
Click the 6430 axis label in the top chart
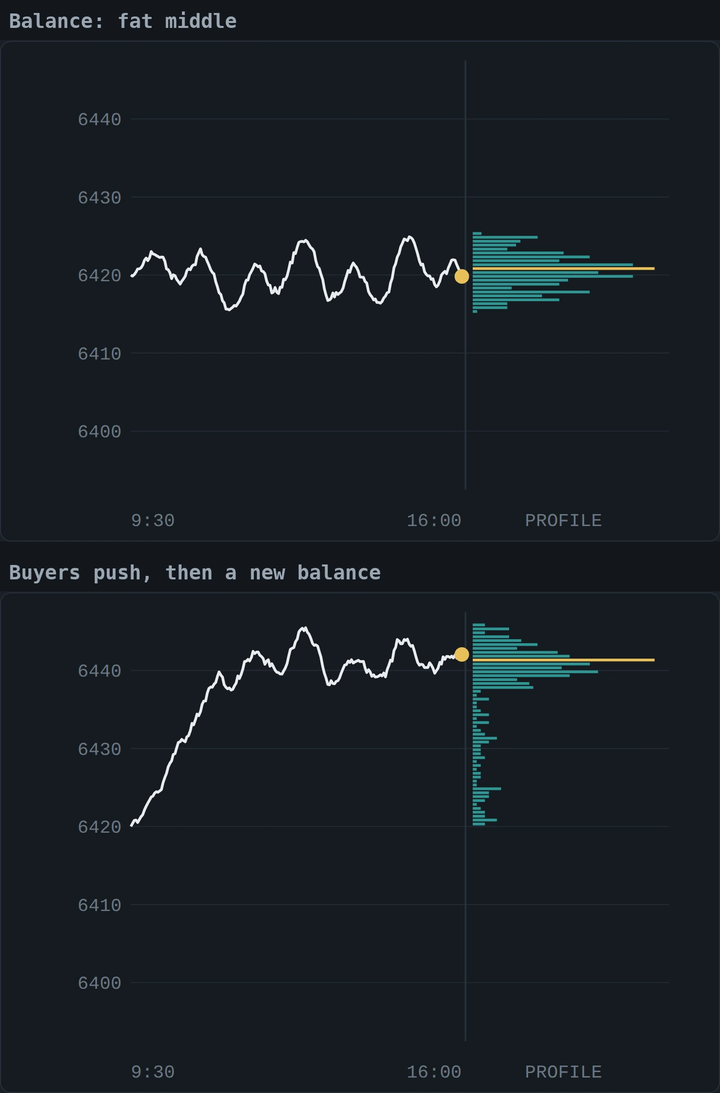(99, 197)
